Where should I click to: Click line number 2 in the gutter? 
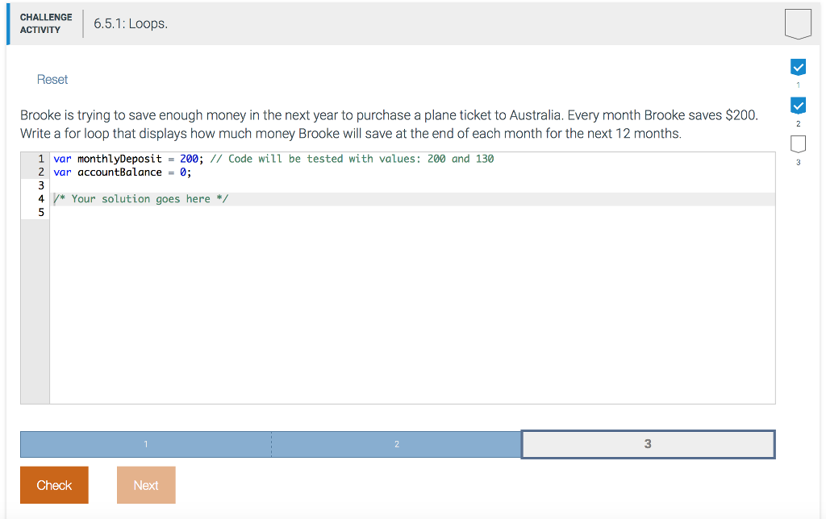click(x=40, y=172)
